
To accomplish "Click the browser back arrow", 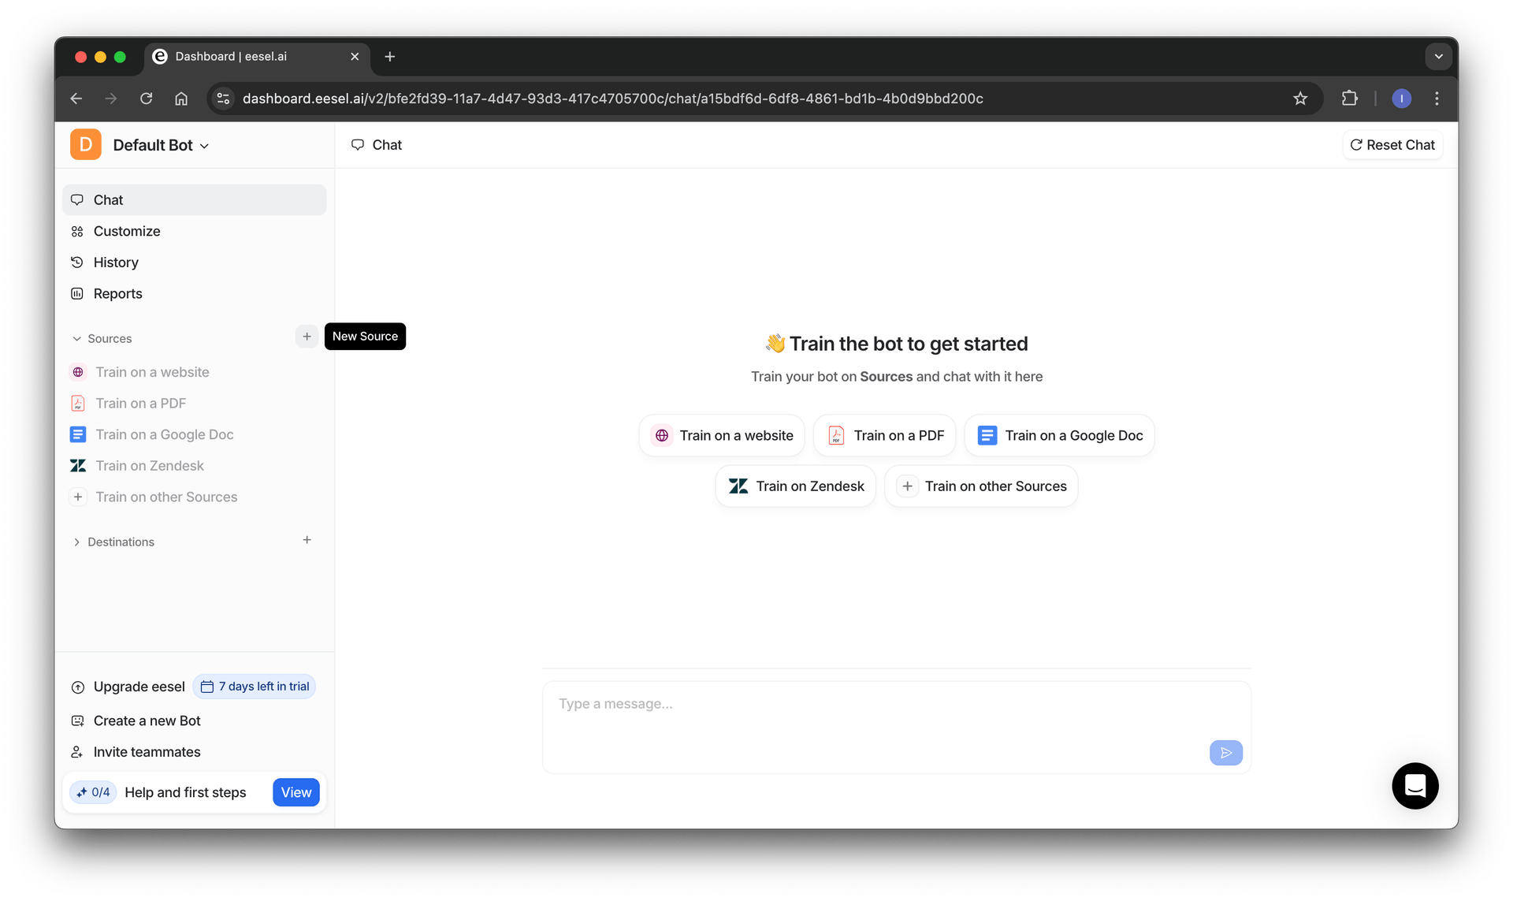I will click(76, 99).
